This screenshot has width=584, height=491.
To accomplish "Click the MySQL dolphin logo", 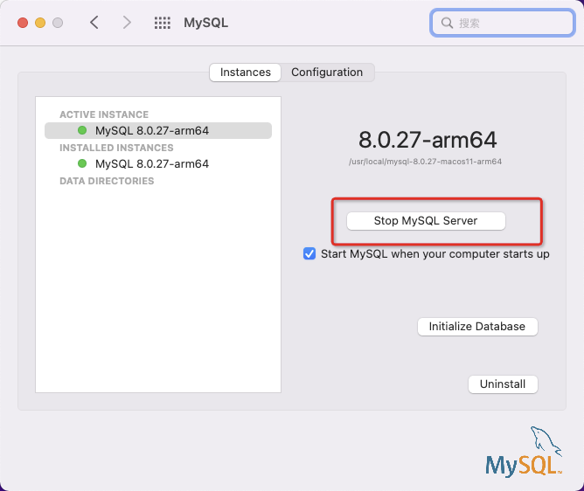I will [x=524, y=452].
